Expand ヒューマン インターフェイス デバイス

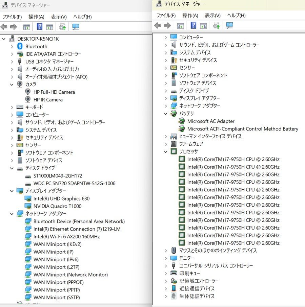[x=166, y=137]
